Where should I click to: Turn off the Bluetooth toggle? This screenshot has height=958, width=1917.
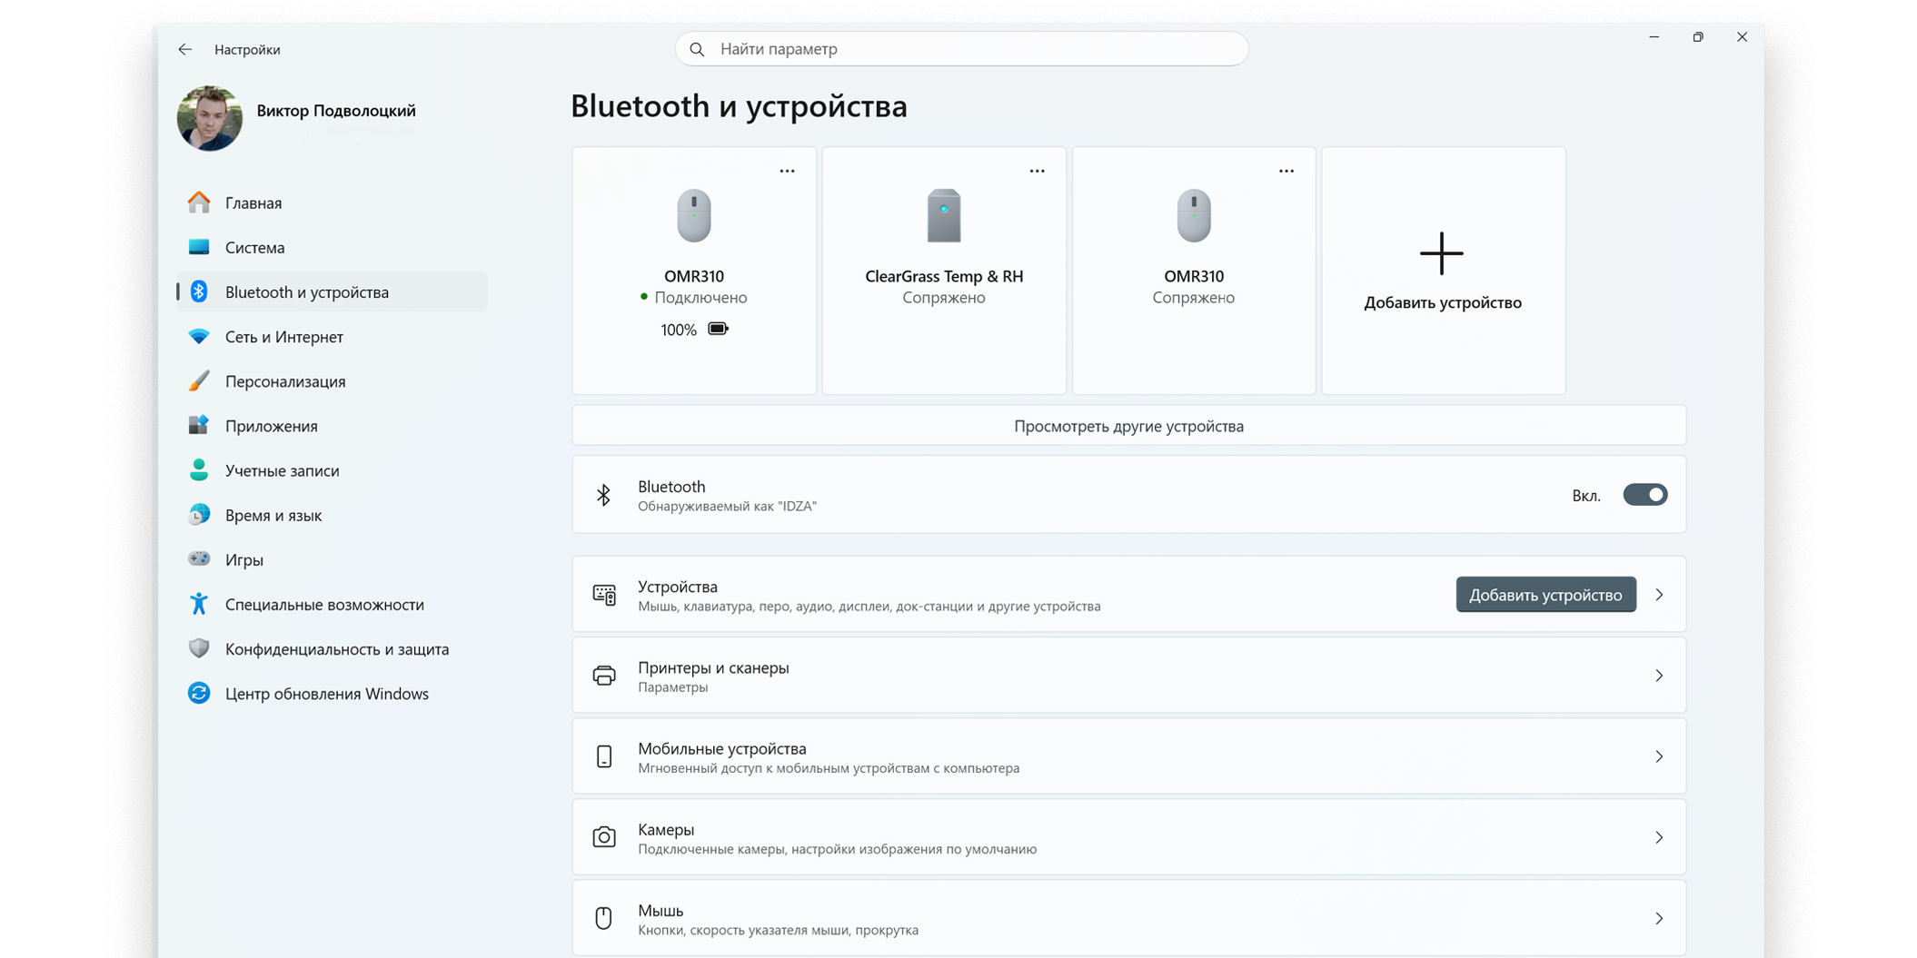pos(1644,495)
